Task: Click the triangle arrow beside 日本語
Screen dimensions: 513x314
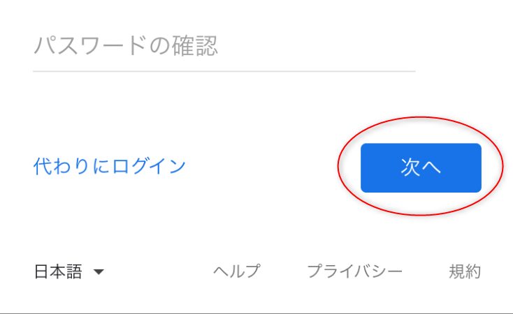Action: pyautogui.click(x=99, y=271)
